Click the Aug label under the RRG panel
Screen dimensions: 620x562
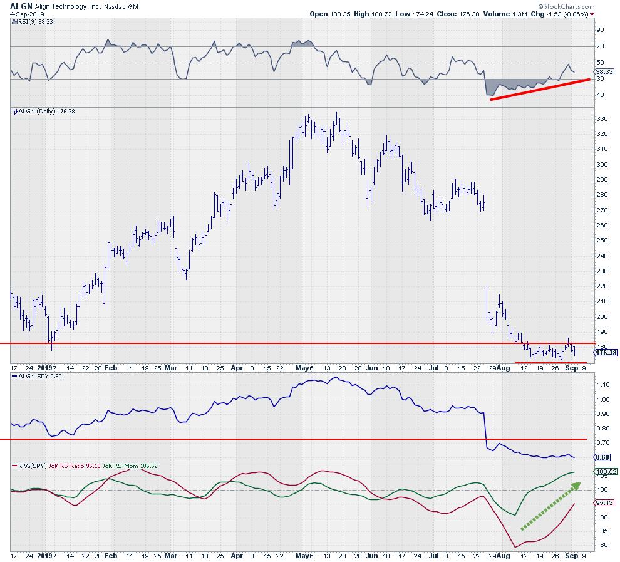[x=503, y=556]
